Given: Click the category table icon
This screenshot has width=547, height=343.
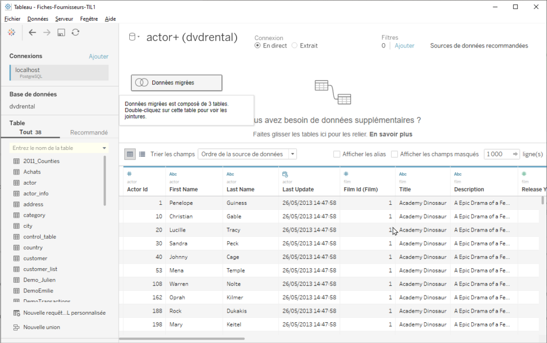Looking at the screenshot, I should [17, 215].
